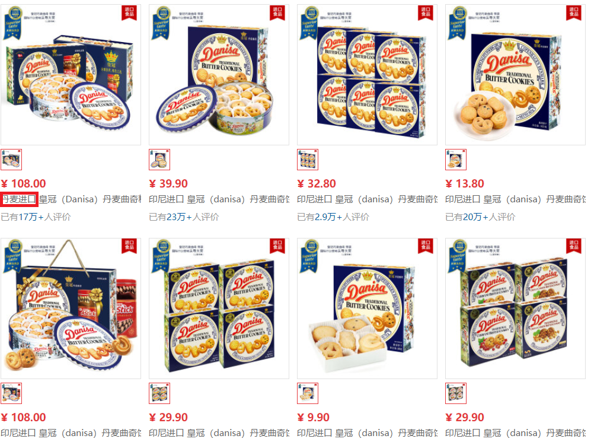Screen dimensions: 591x442
Task: Select small thumbnail under ¥9.90 product image
Action: pyautogui.click(x=308, y=393)
